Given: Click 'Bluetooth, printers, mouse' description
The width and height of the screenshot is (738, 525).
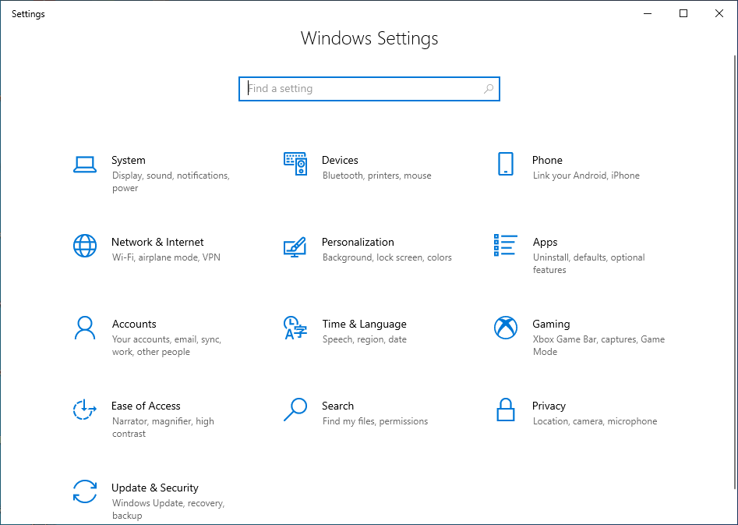Looking at the screenshot, I should 377,176.
